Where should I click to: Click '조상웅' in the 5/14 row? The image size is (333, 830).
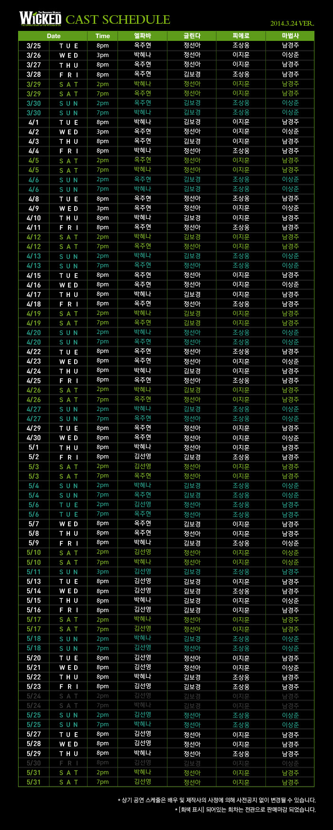[241, 591]
